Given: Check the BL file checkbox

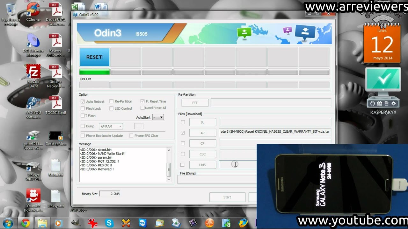Looking at the screenshot, I should tap(183, 122).
